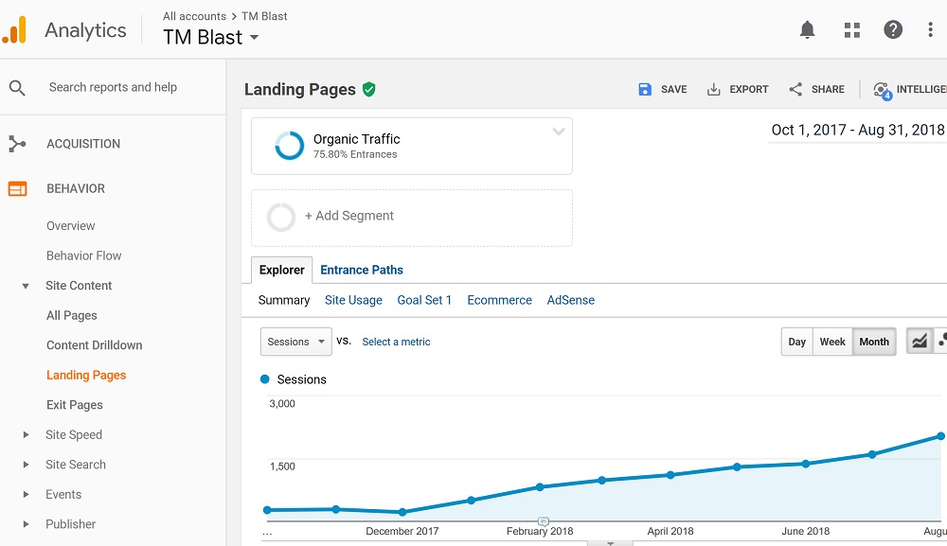Expand the annotations drawer arrow below chart
The image size is (947, 546).
pos(610,543)
